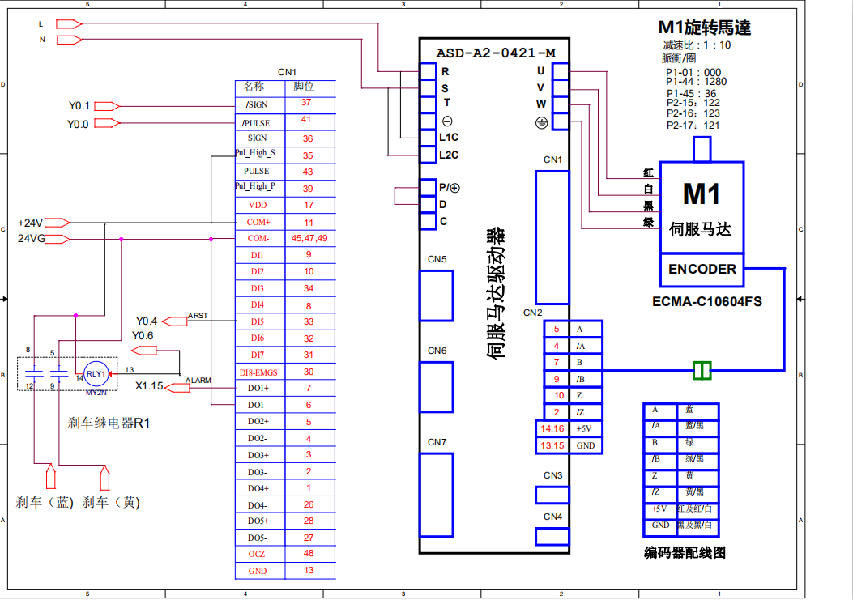Click the CN5 connector rectangle
Screen dimensions: 853x600
coord(436,296)
